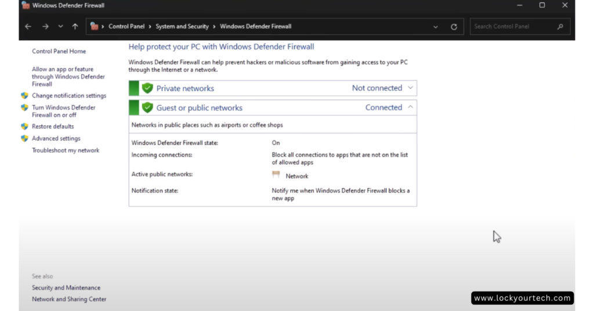Focus the Search Control Panel field
The width and height of the screenshot is (594, 311).
pyautogui.click(x=520, y=27)
